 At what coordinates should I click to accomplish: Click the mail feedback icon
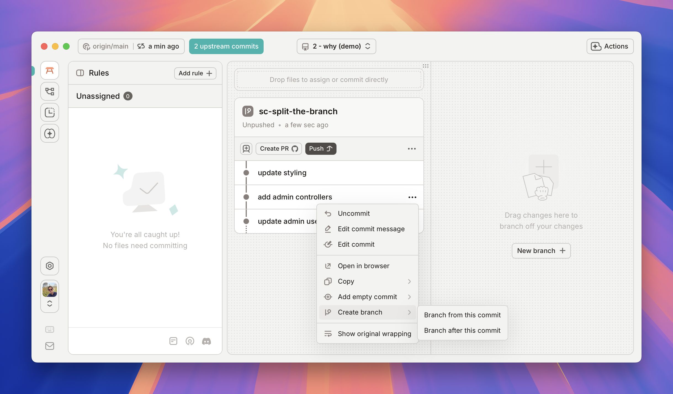point(50,346)
